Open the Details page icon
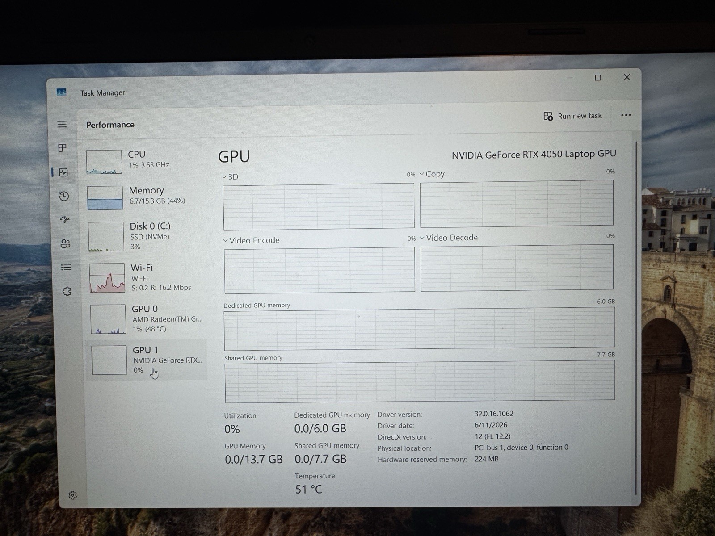Viewport: 715px width, 536px height. click(x=66, y=267)
